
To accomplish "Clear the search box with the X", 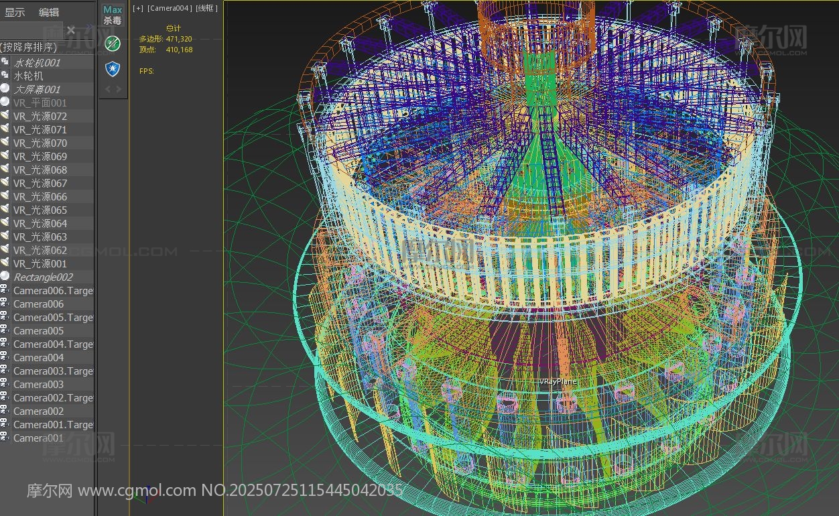I will [71, 30].
